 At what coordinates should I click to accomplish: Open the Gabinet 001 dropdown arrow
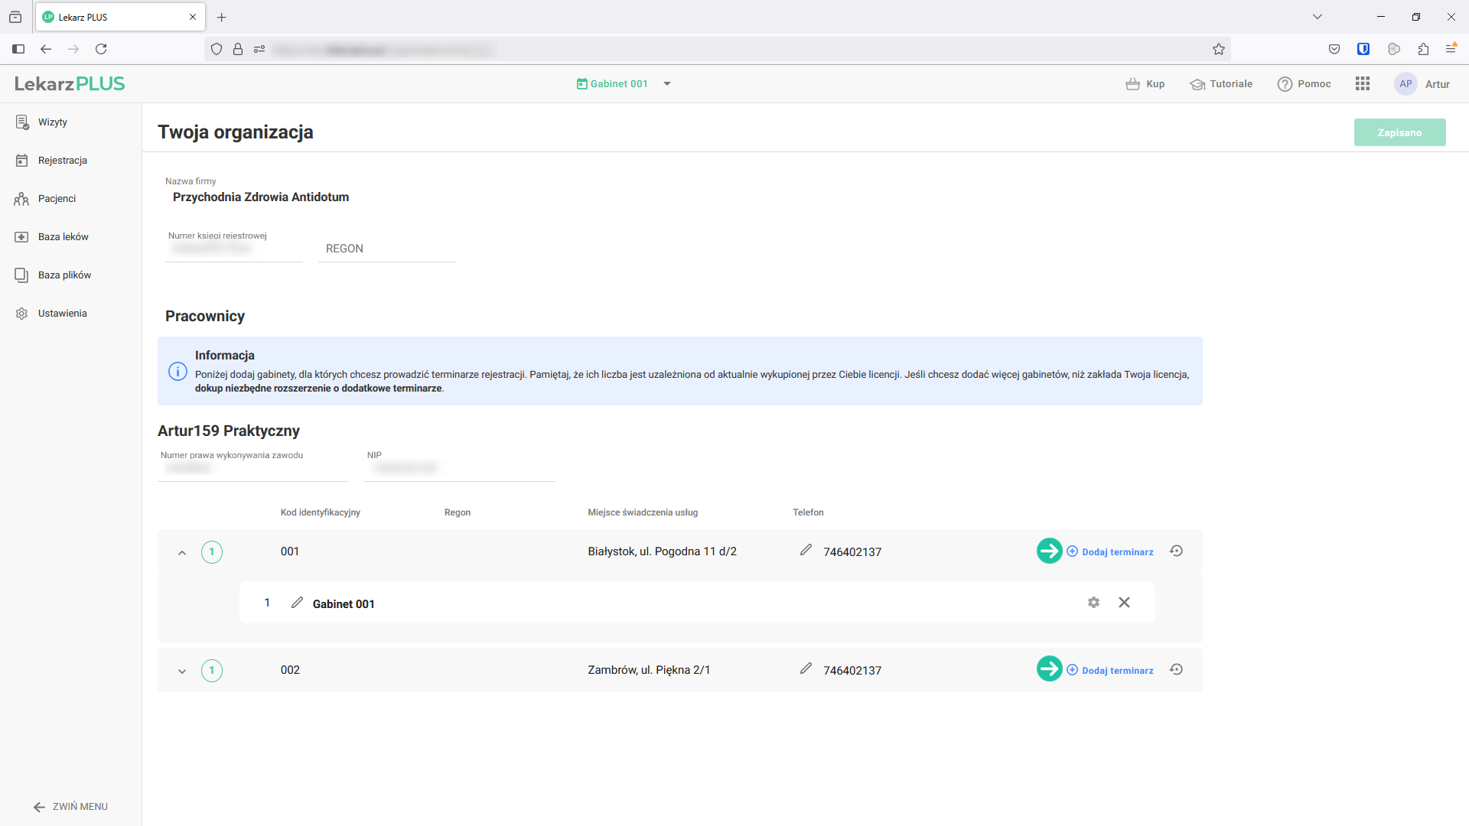tap(667, 84)
